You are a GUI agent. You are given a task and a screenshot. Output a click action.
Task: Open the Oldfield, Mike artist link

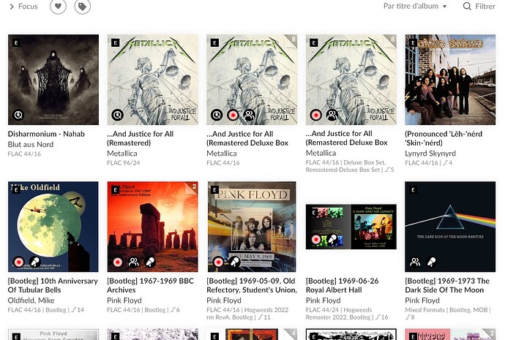[31, 301]
